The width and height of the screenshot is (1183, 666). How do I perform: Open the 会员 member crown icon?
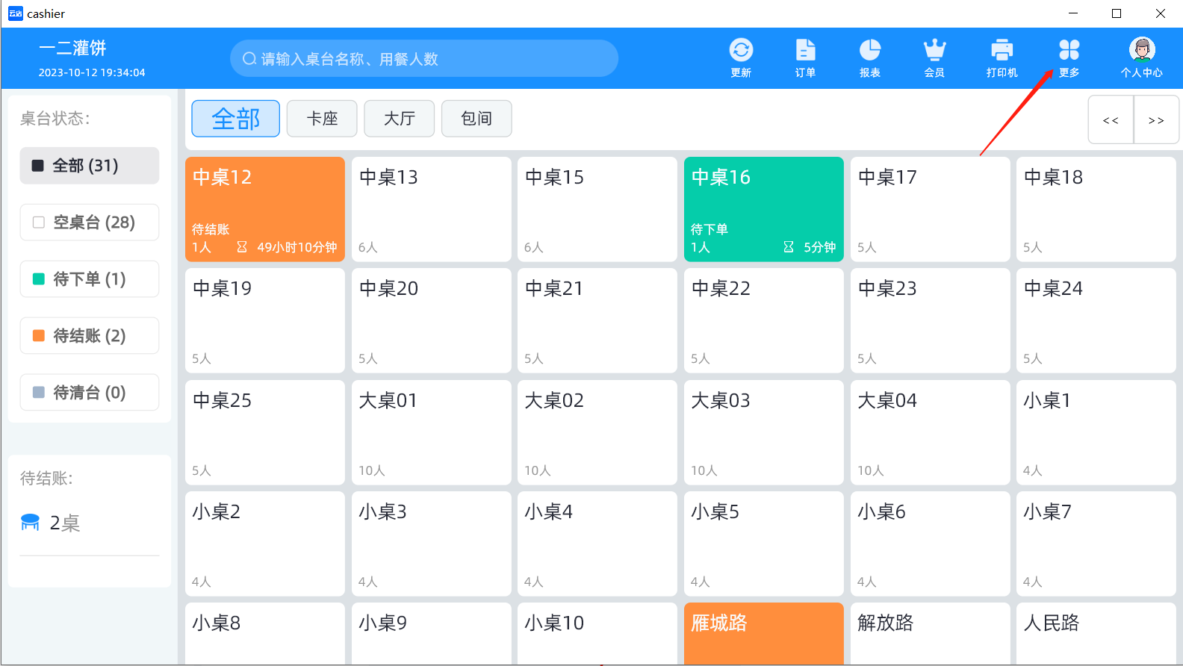(x=934, y=50)
